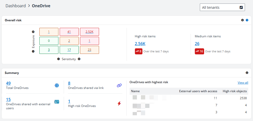Click minus icon left of Sensitivity

coord(59,59)
